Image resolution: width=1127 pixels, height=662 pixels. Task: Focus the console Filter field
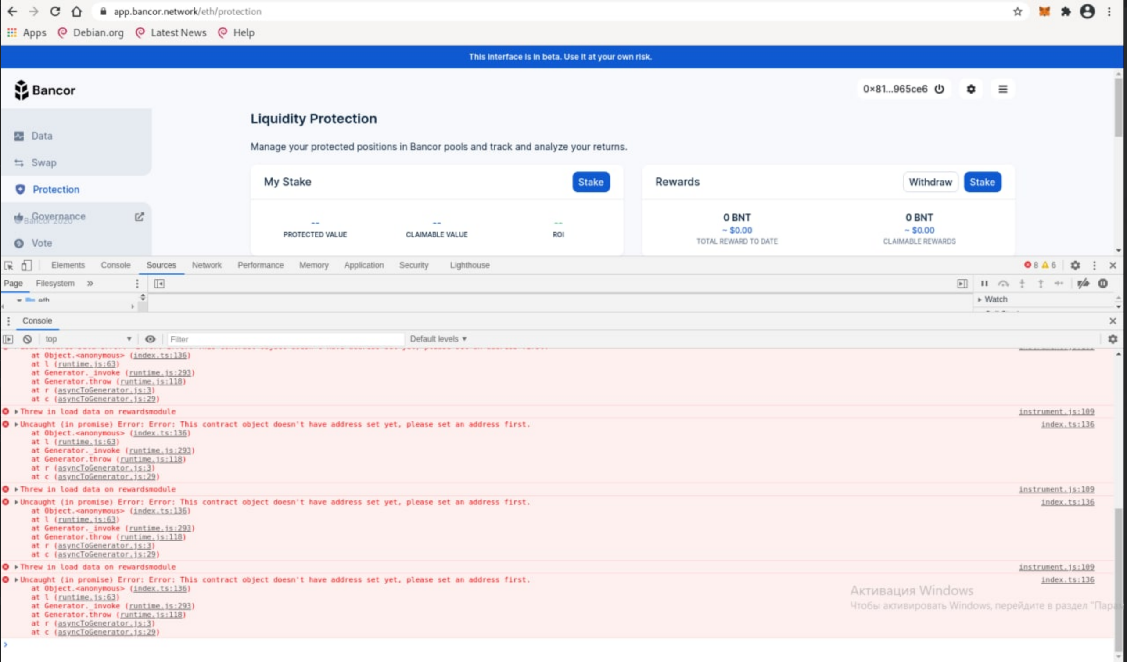285,339
